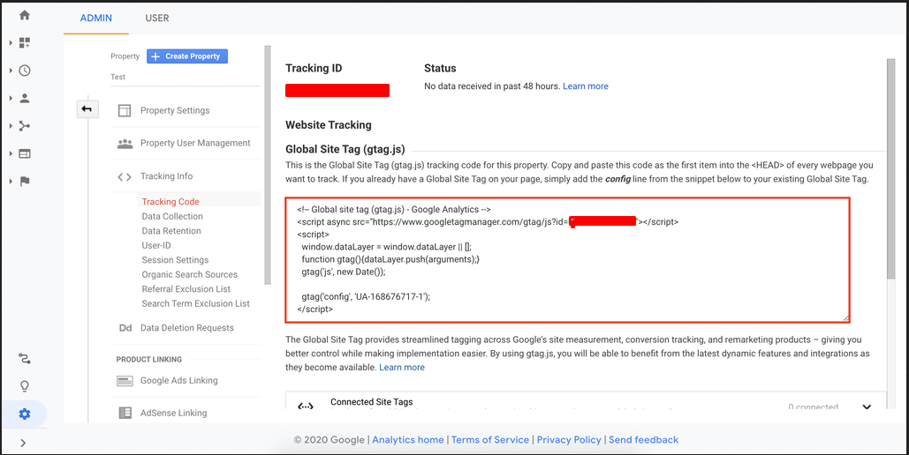The image size is (909, 455).
Task: Expand the left navigation sidebar chevron
Action: tap(23, 443)
